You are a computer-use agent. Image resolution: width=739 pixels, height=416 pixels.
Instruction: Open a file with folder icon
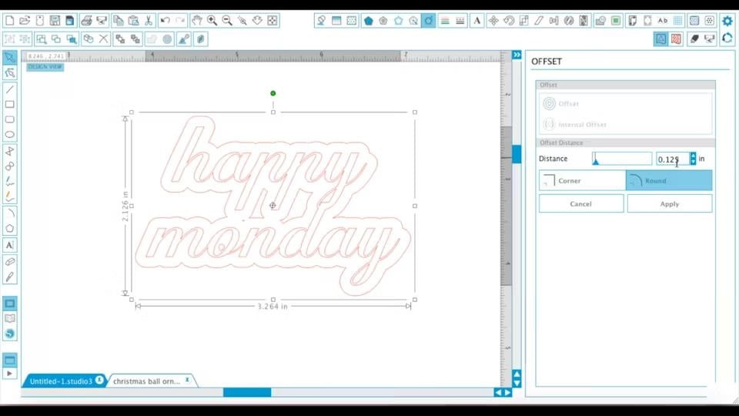(x=25, y=20)
